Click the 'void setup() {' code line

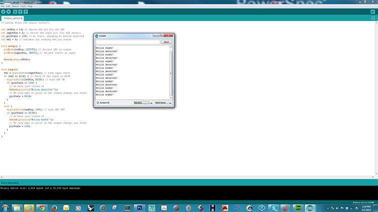[10, 46]
